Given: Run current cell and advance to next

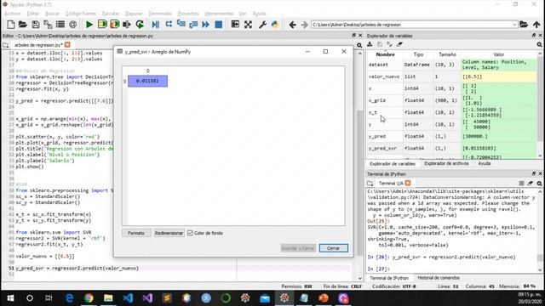Looking at the screenshot, I should click(114, 25).
